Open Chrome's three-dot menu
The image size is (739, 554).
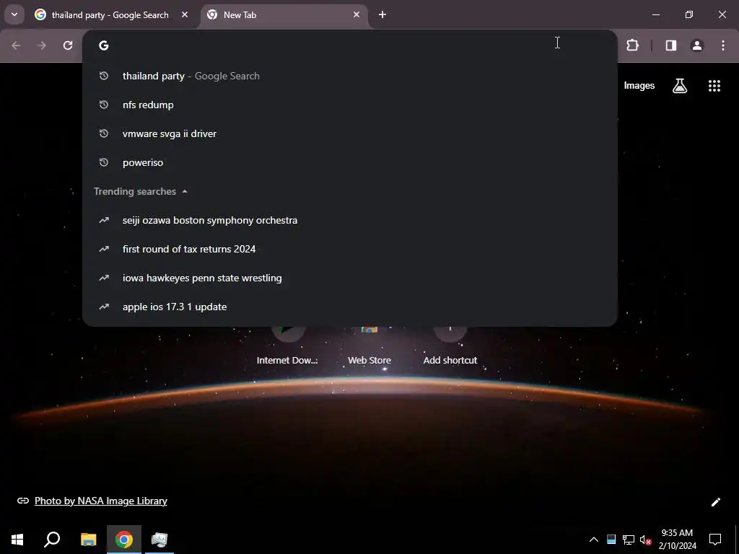(x=723, y=45)
